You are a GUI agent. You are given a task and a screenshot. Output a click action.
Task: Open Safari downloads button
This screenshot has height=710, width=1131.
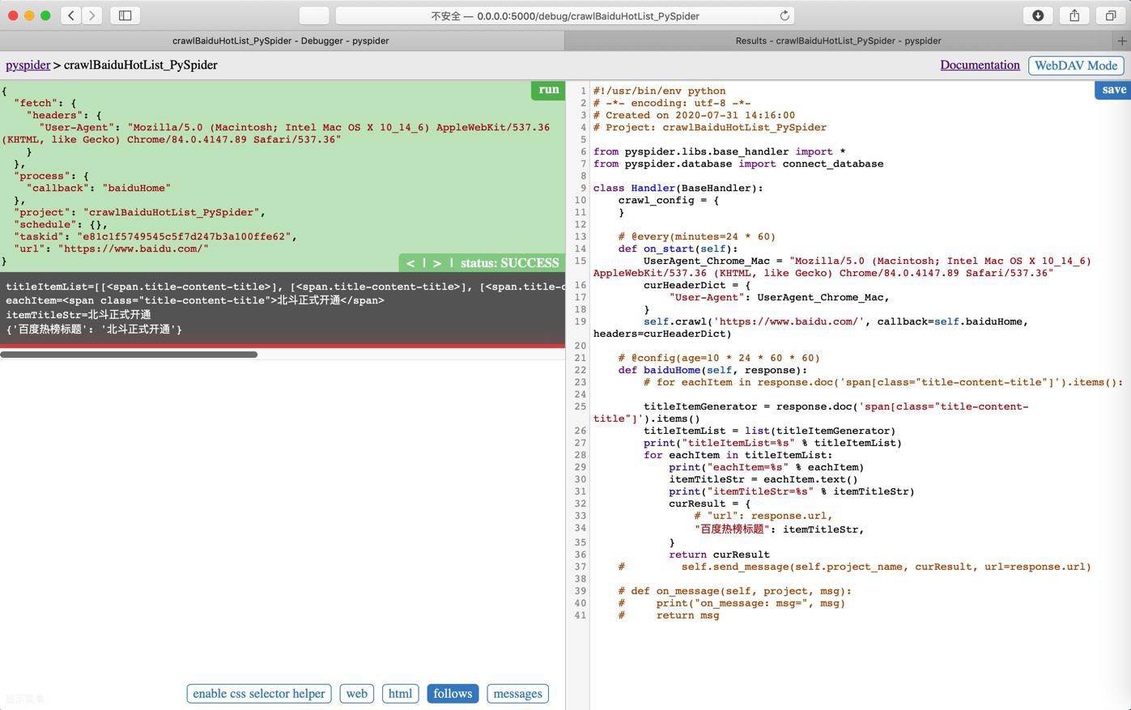coord(1038,15)
